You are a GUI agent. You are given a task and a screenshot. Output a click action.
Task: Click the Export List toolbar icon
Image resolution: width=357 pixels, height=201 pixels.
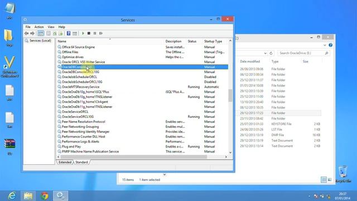point(61,33)
